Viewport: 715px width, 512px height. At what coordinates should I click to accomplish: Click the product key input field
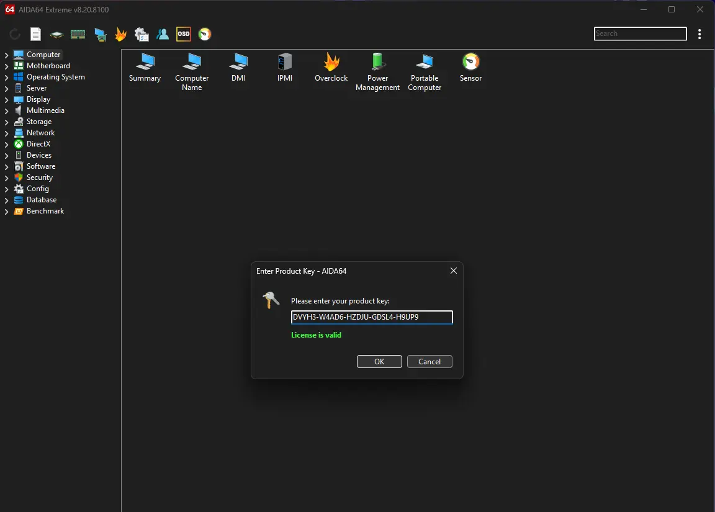(372, 317)
